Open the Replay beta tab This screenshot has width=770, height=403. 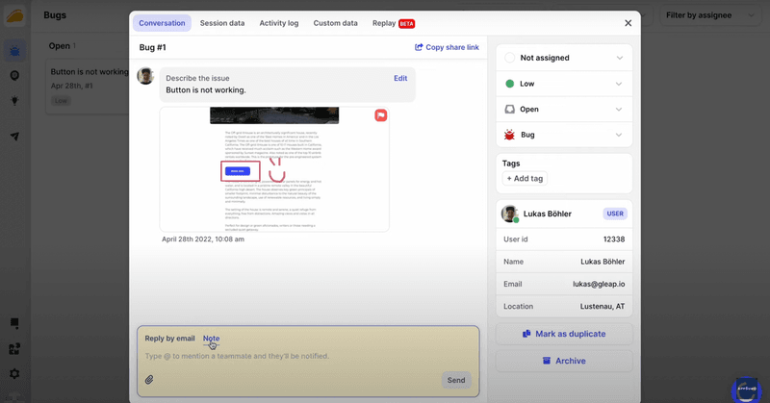[x=394, y=23]
